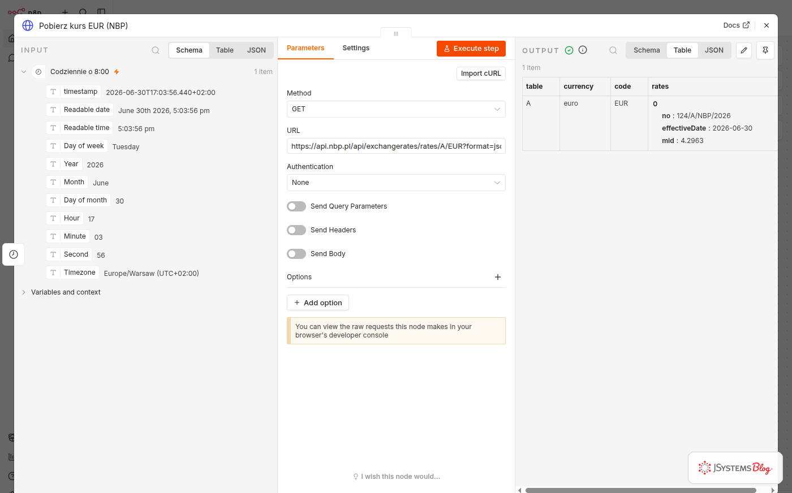Screen dimensions: 792x493
Task: Click Import cURL button
Action: pyautogui.click(x=481, y=73)
